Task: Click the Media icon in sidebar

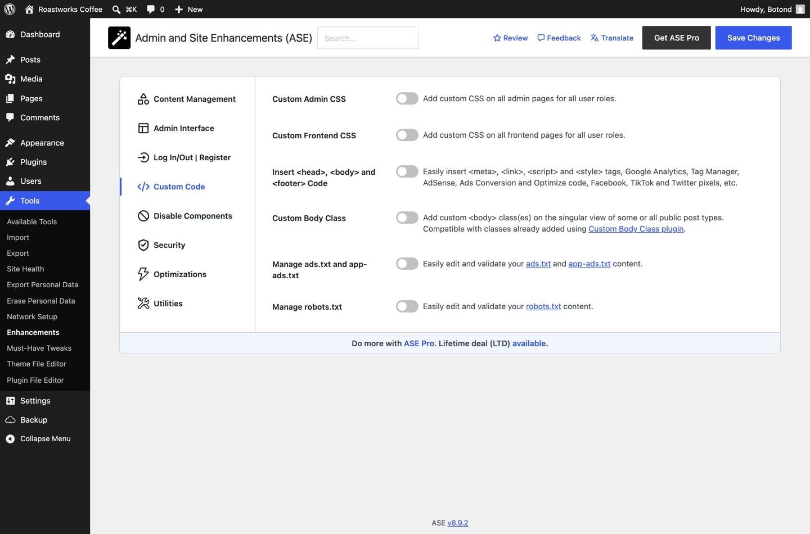Action: 10,79
